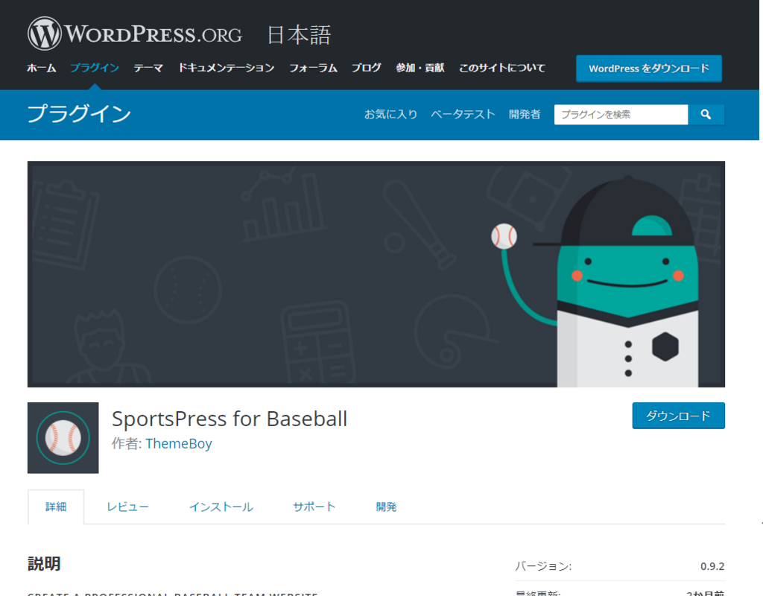Click the SportsPress baseball plugin icon
This screenshot has width=763, height=596.
click(x=63, y=438)
